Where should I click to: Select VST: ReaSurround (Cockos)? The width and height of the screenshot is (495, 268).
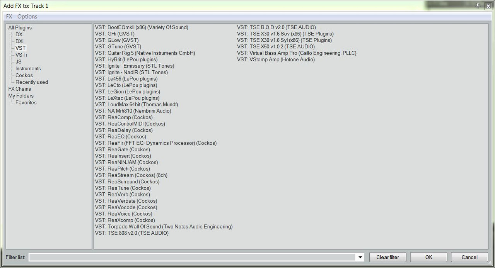(127, 182)
